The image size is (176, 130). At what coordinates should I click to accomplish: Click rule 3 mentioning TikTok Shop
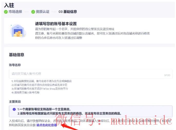(x=40, y=89)
